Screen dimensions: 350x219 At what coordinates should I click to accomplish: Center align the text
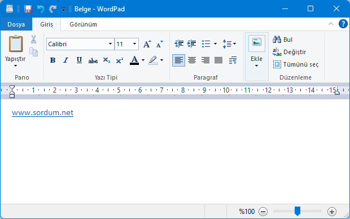[x=192, y=60]
